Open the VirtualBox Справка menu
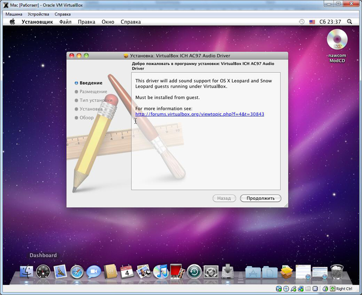The image size is (362, 295). click(x=62, y=14)
